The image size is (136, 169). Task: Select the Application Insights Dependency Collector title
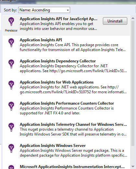pyautogui.click(x=58, y=61)
